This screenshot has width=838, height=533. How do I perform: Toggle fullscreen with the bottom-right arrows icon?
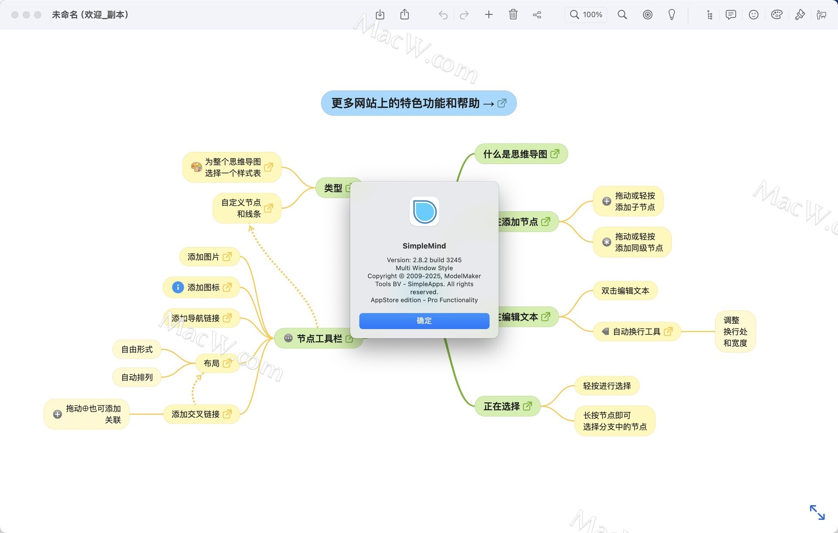click(x=817, y=512)
